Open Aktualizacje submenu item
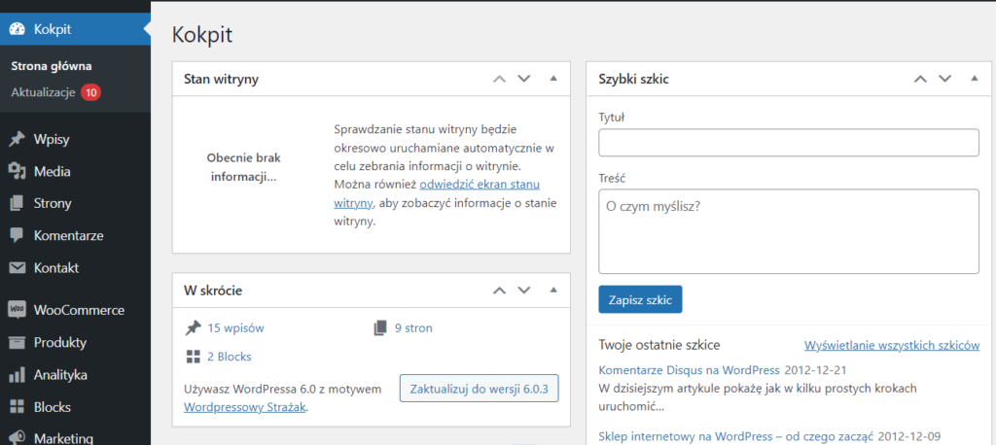This screenshot has width=996, height=445. [44, 92]
